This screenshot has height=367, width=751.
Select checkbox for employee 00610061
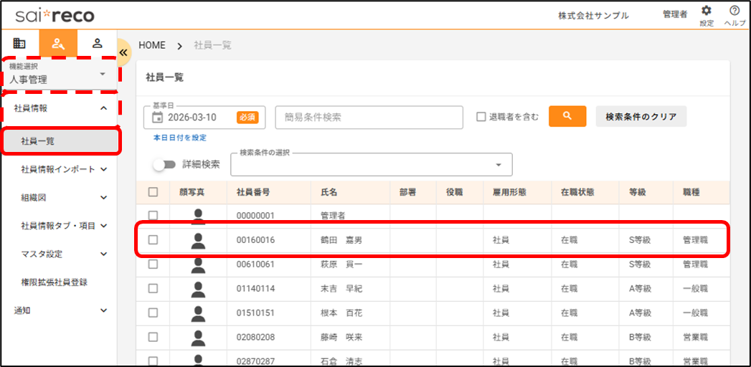(x=153, y=264)
